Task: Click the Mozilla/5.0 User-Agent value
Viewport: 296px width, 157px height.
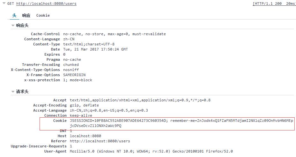Action: (151, 151)
